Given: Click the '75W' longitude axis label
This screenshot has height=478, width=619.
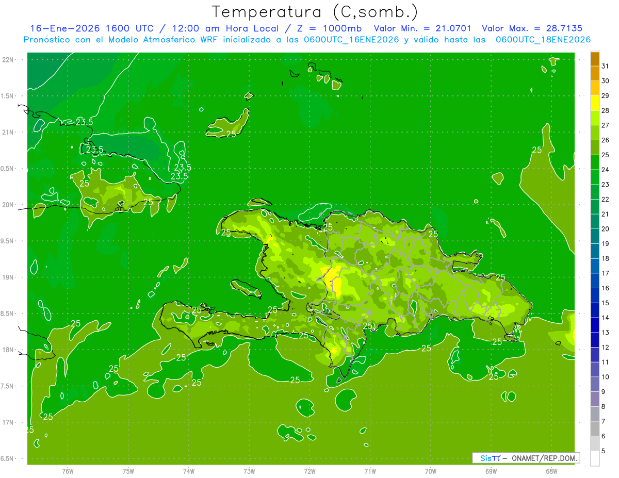Looking at the screenshot, I should coord(128,471).
